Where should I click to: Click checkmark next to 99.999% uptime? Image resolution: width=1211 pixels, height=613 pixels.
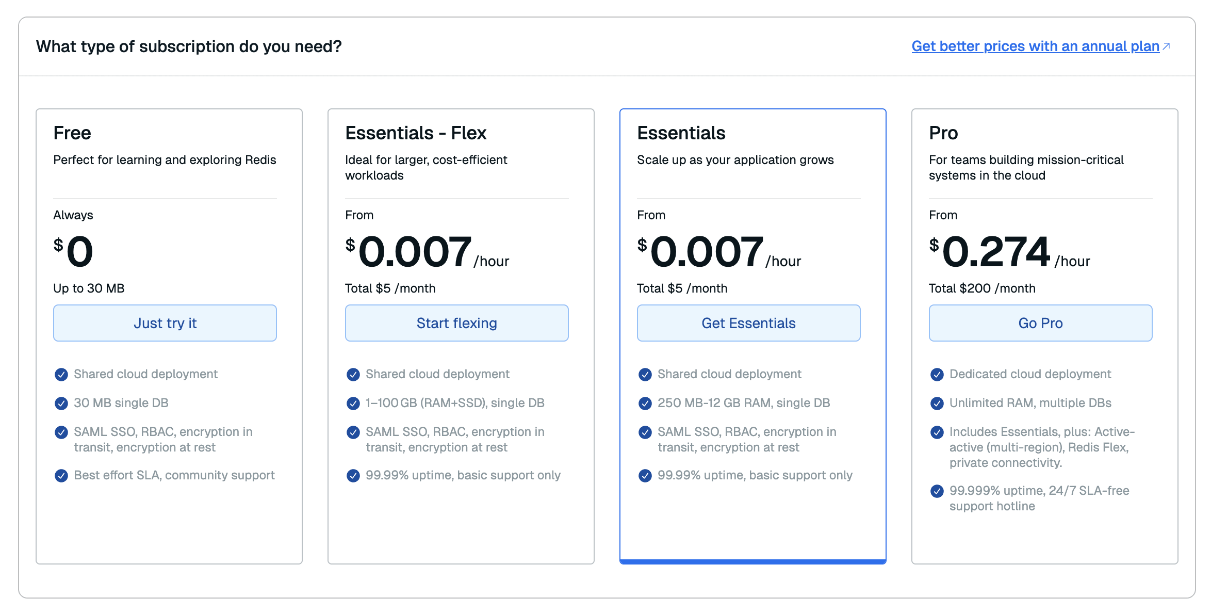pos(937,491)
